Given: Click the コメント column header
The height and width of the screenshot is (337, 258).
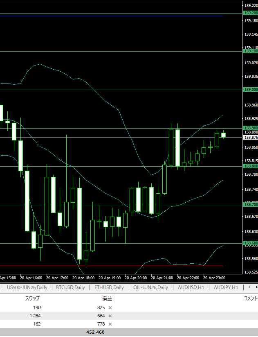Looking at the screenshot, I should (250, 299).
